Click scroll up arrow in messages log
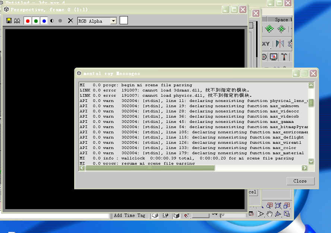Viewport: 331px width, 233px height. coord(311,85)
